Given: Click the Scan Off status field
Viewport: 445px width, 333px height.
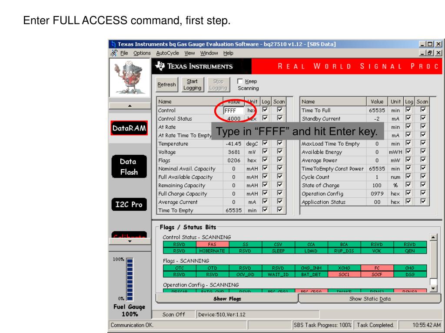Looking at the screenshot, I should coord(174,314).
